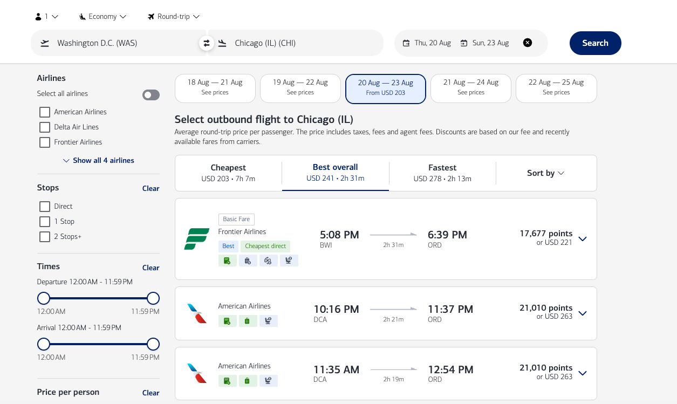Image resolution: width=677 pixels, height=404 pixels.
Task: Open the Thu, 20 Aug departure date
Action: tap(427, 43)
